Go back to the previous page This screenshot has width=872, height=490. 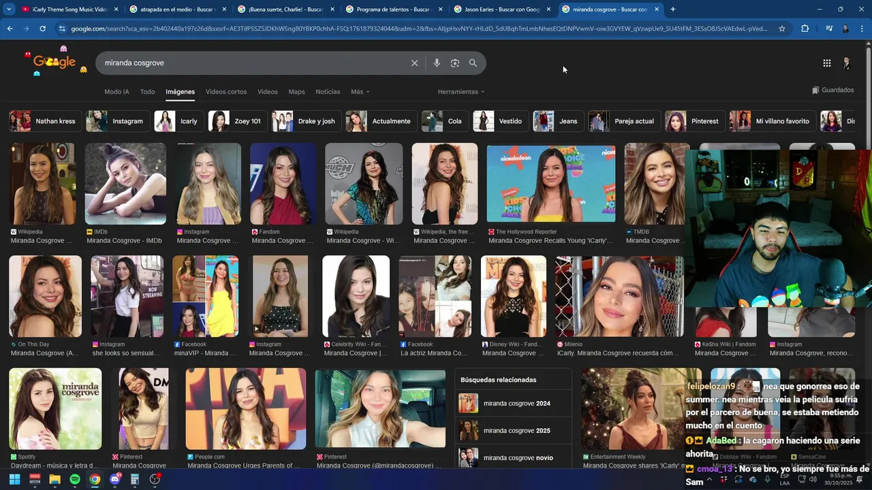pos(10,29)
